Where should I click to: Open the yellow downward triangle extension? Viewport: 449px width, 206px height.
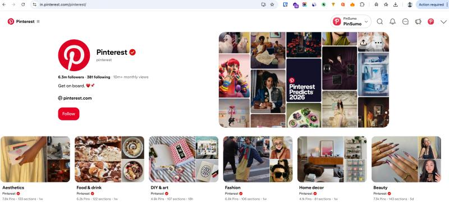click(333, 4)
